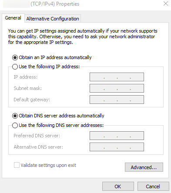
Task: Close the TCP/IPv4 Properties dialog
Action: click(166, 3)
